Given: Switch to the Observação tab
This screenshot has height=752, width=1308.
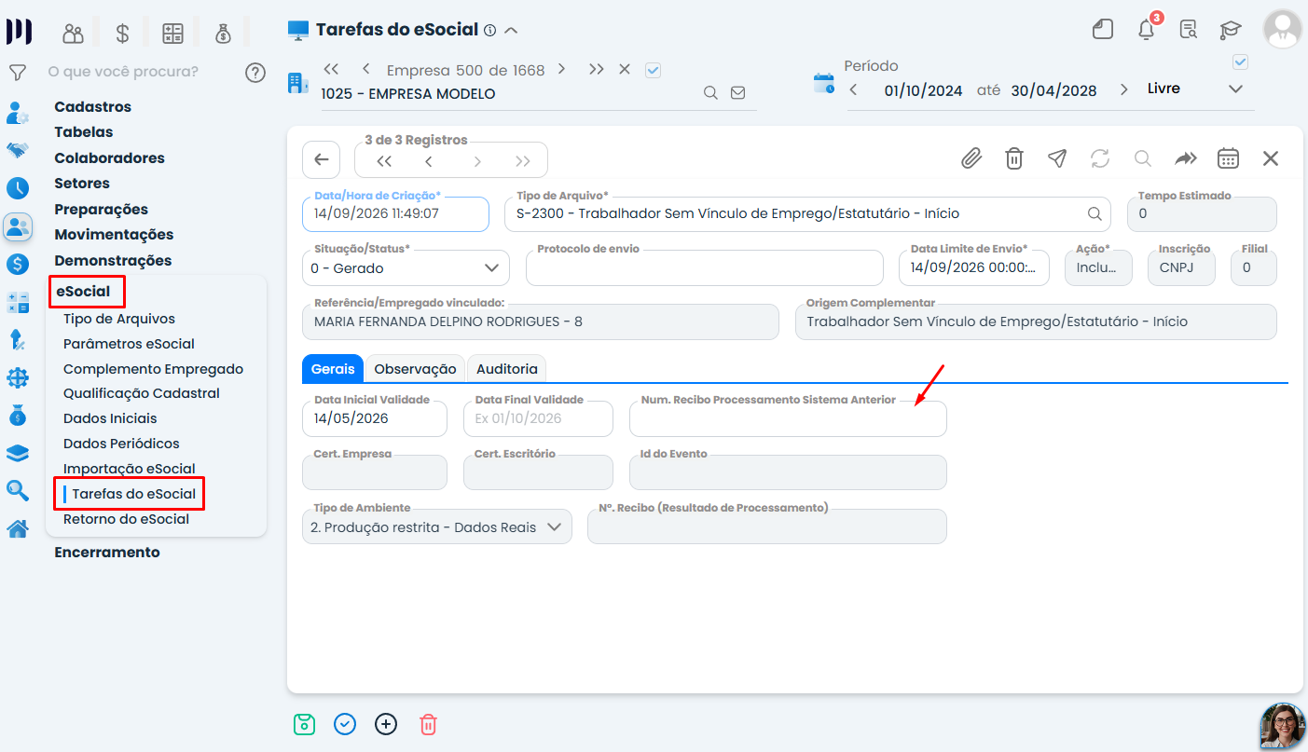Looking at the screenshot, I should pos(415,369).
